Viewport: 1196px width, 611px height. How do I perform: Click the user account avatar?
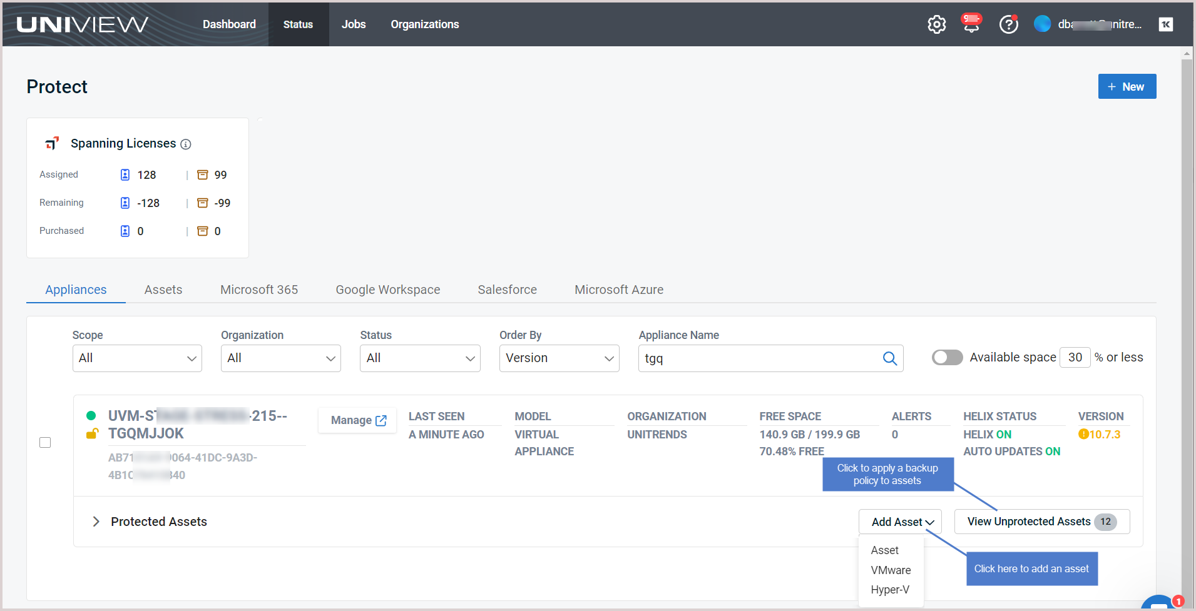pos(1042,24)
